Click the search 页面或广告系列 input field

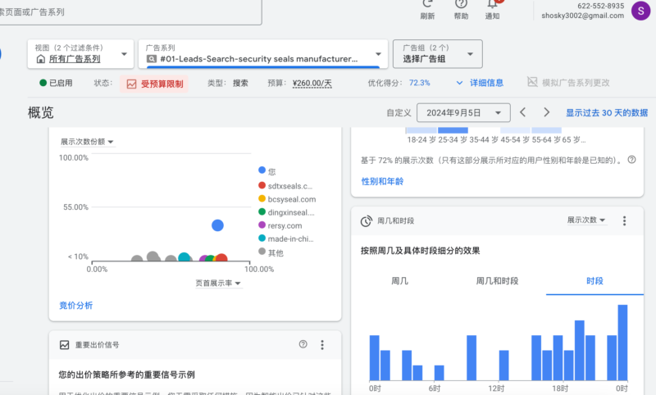pos(130,12)
